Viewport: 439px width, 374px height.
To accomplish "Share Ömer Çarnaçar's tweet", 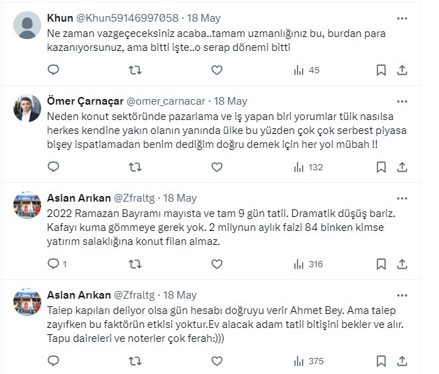I will [x=402, y=167].
